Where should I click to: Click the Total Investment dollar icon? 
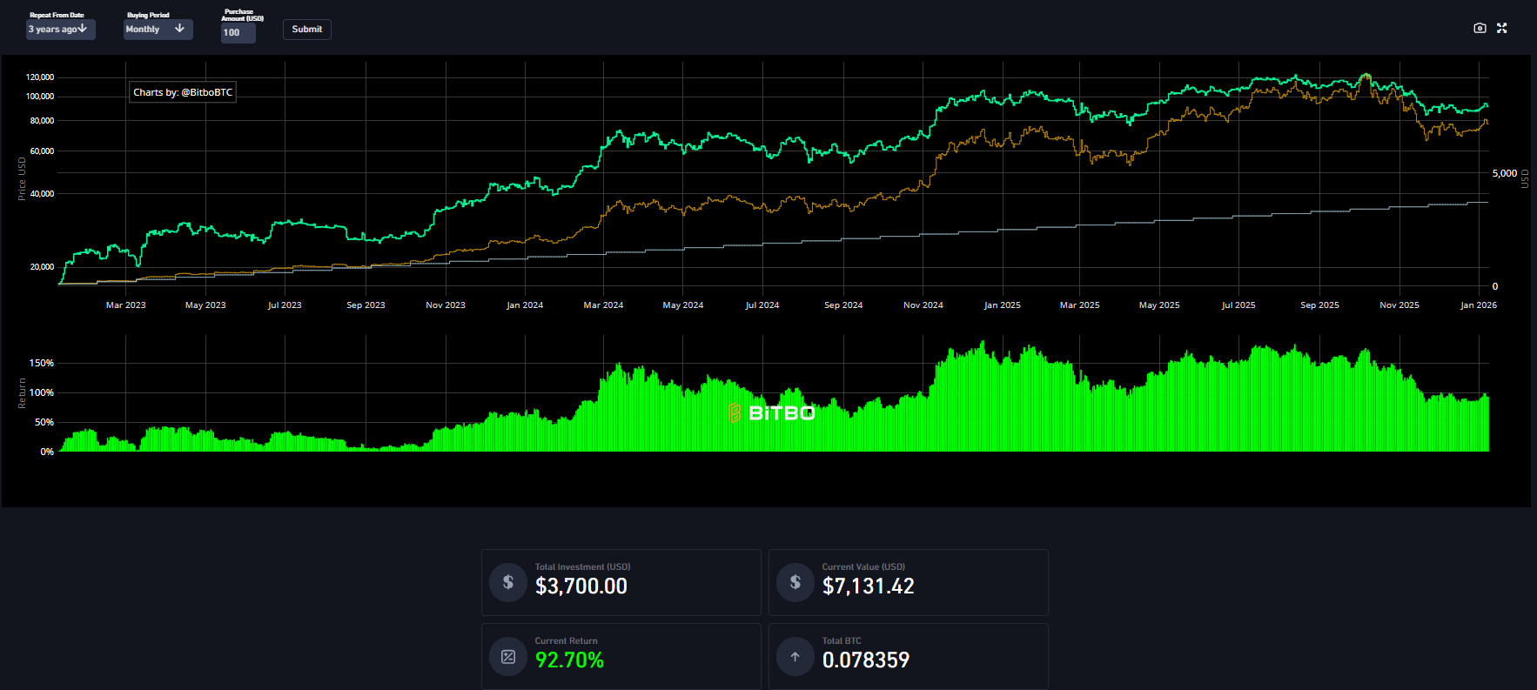coord(508,582)
